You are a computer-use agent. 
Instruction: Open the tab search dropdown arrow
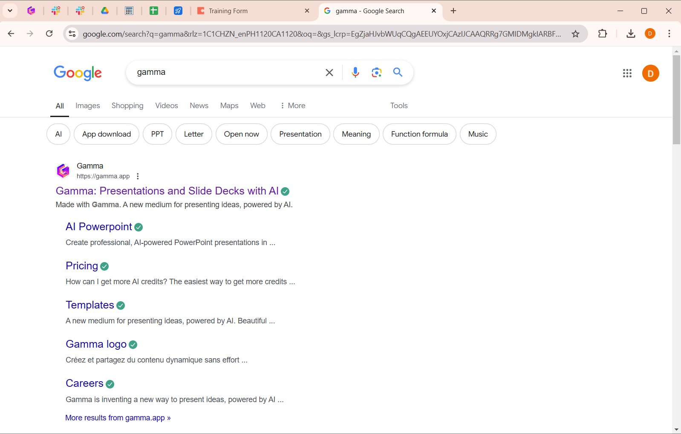tap(10, 11)
